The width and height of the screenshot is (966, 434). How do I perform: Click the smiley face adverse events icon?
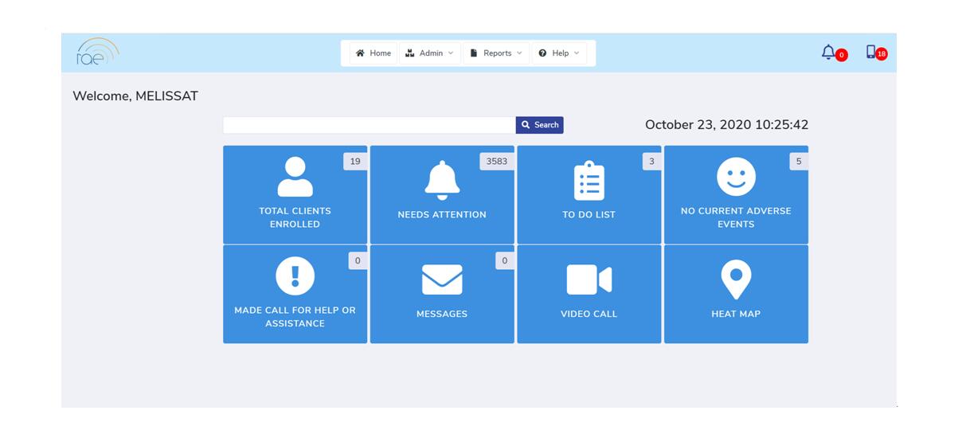[x=736, y=177]
